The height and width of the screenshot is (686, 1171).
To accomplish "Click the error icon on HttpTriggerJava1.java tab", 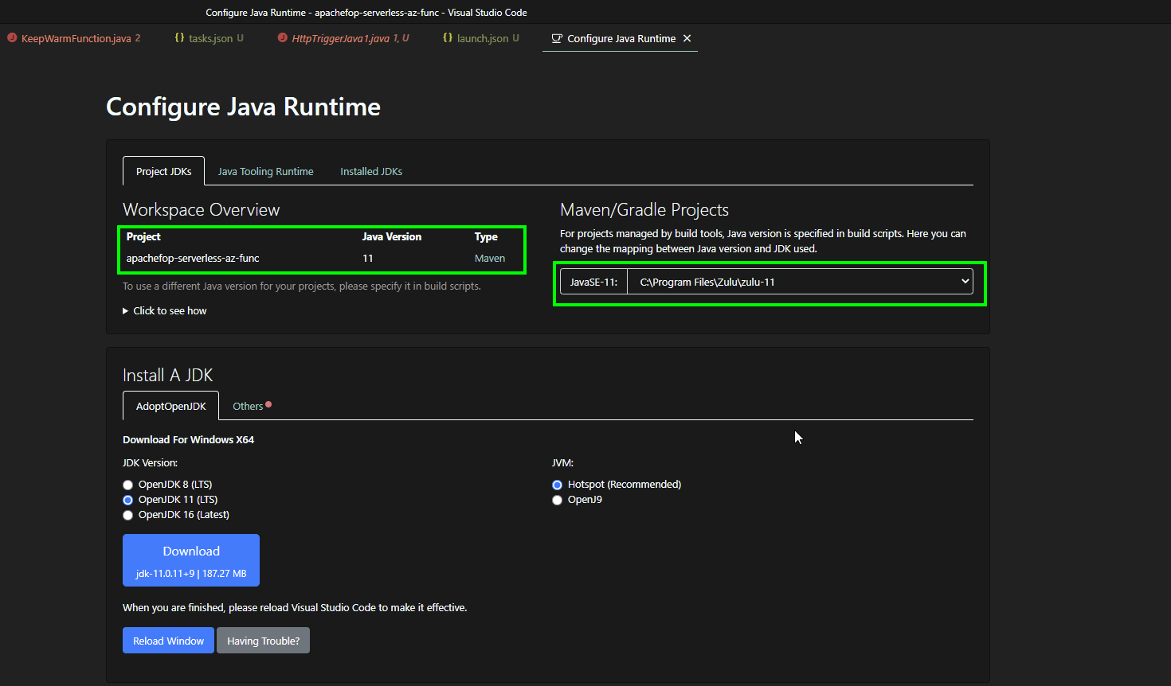I will [x=283, y=38].
